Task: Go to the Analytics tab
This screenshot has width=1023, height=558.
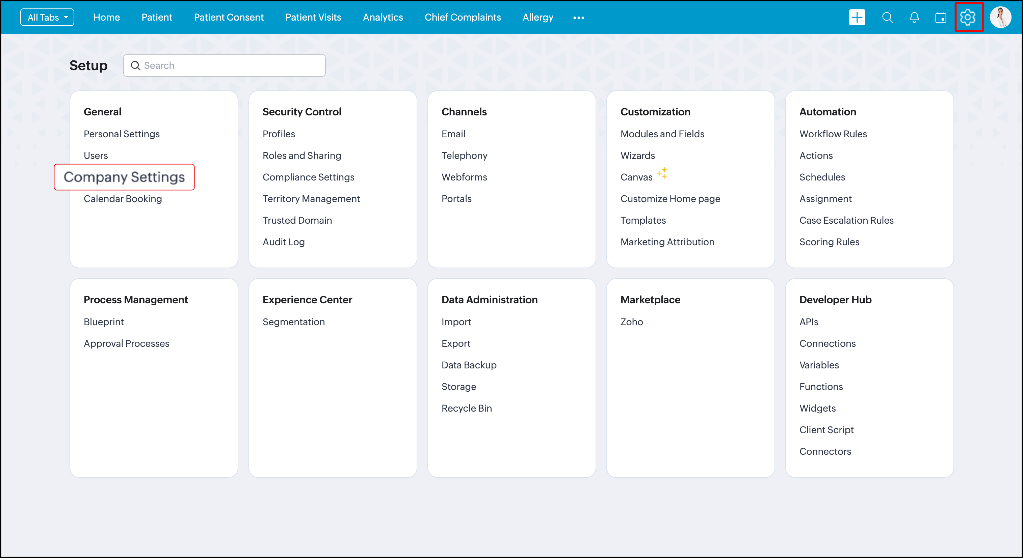Action: pyautogui.click(x=383, y=18)
